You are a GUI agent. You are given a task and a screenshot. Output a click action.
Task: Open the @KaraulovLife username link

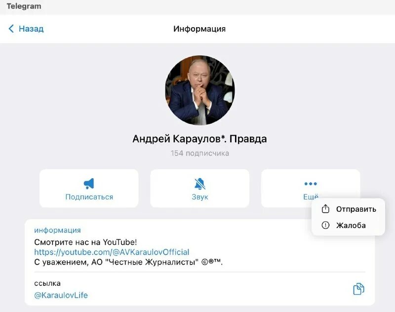pos(61,295)
